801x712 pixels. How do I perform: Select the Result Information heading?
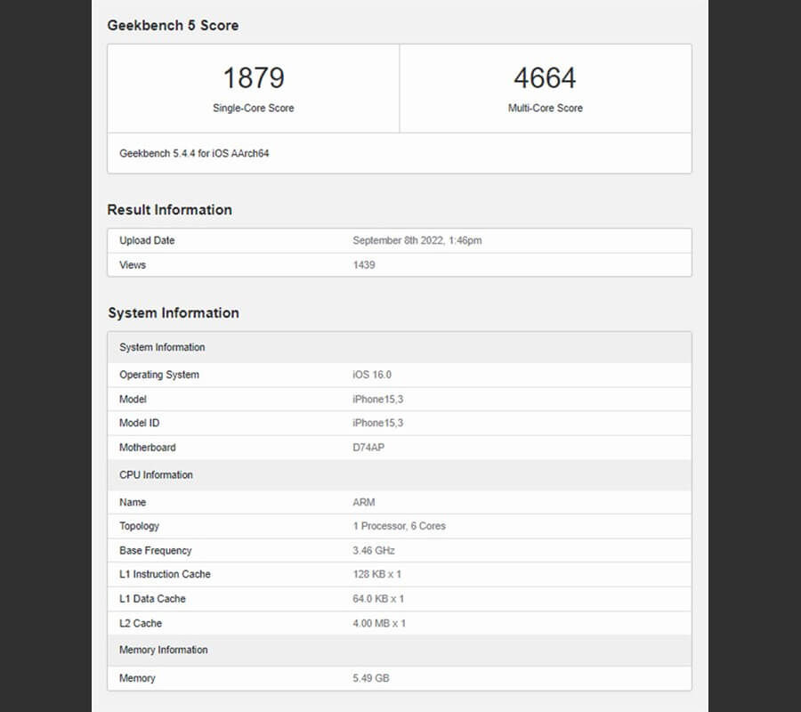169,210
